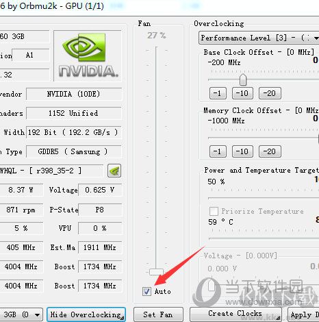This screenshot has width=319, height=322.
Task: Click the Create Clocks button
Action: [x=235, y=314]
